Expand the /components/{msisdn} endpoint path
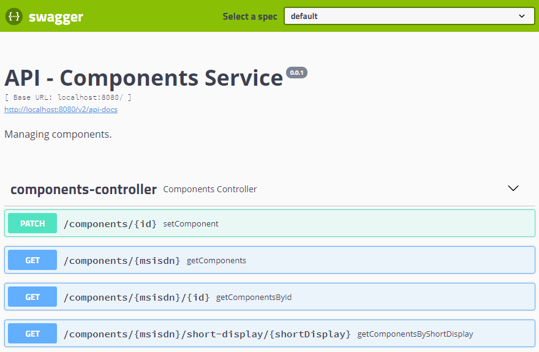The height and width of the screenshot is (352, 539). tap(122, 261)
